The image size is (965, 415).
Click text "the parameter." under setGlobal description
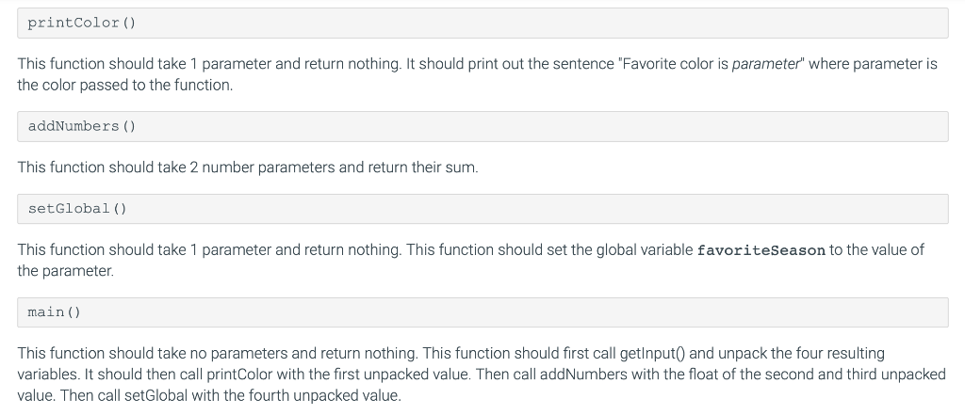pyautogui.click(x=65, y=271)
